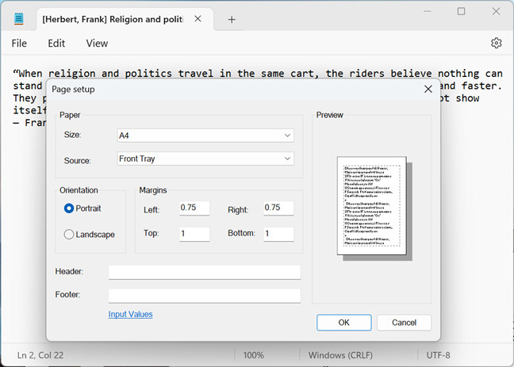Maximize the Notepad window

click(461, 11)
